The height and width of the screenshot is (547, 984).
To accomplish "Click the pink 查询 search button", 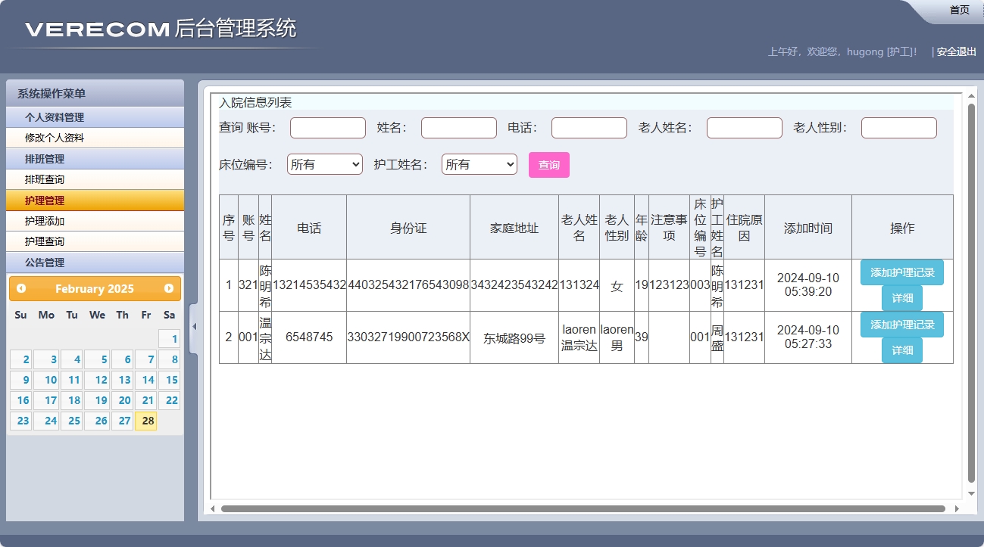I will coord(548,164).
